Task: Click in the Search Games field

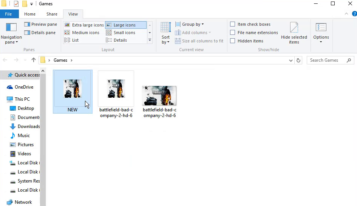Action: click(x=327, y=60)
